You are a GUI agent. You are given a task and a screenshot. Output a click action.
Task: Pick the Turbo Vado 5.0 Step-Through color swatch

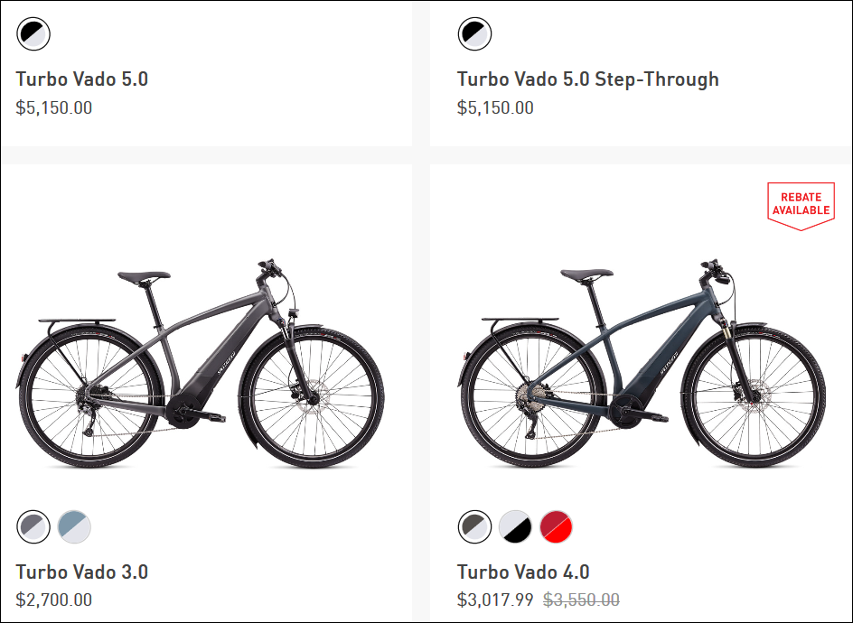pyautogui.click(x=474, y=34)
